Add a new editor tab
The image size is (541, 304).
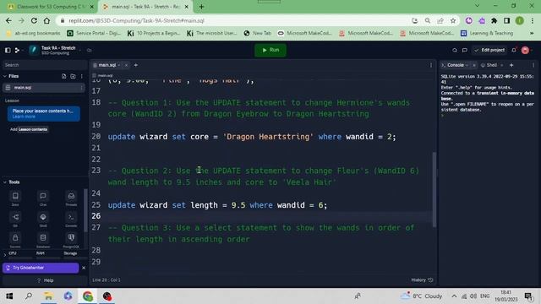(x=135, y=65)
